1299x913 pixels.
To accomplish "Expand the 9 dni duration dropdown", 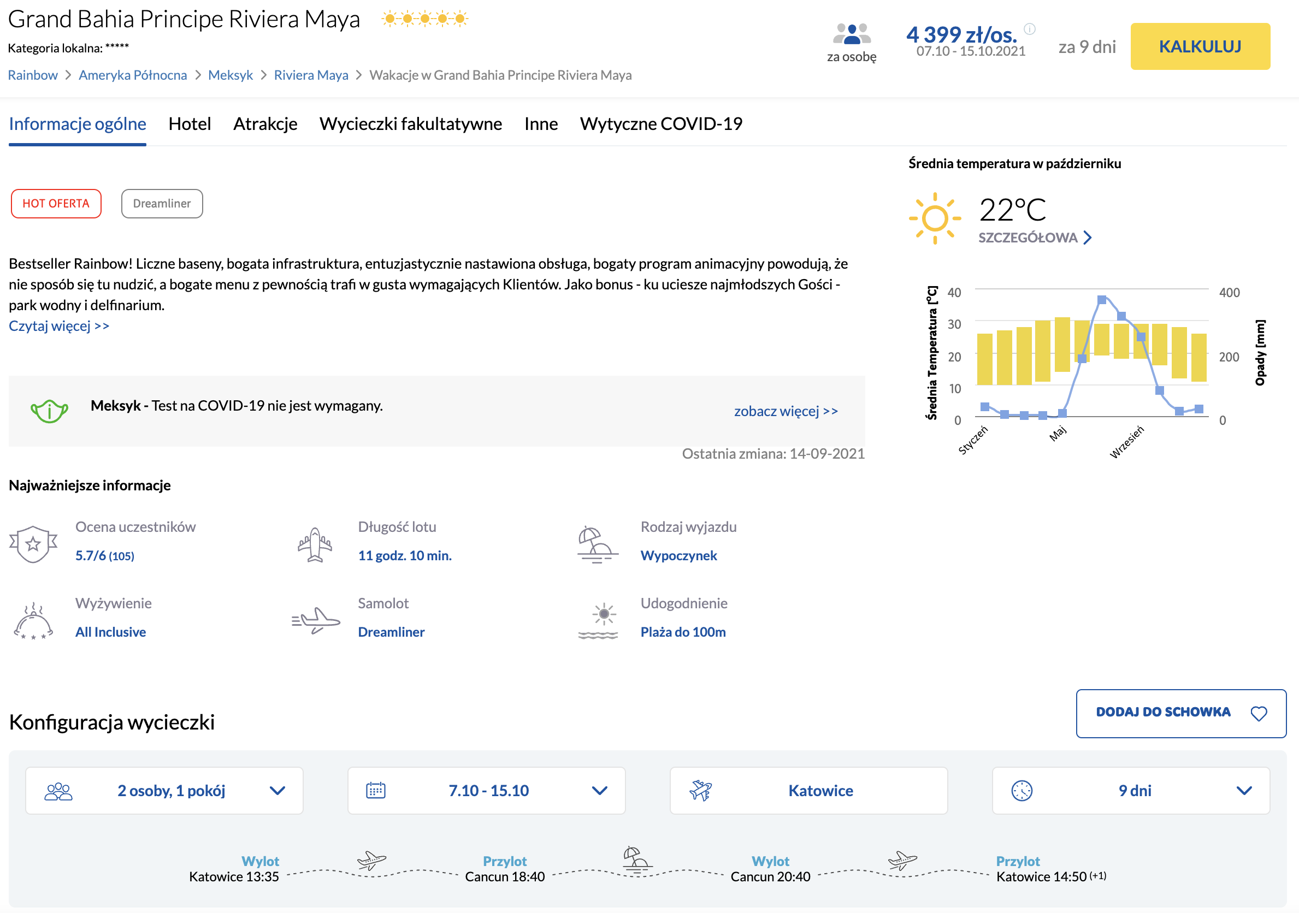I will point(1131,790).
